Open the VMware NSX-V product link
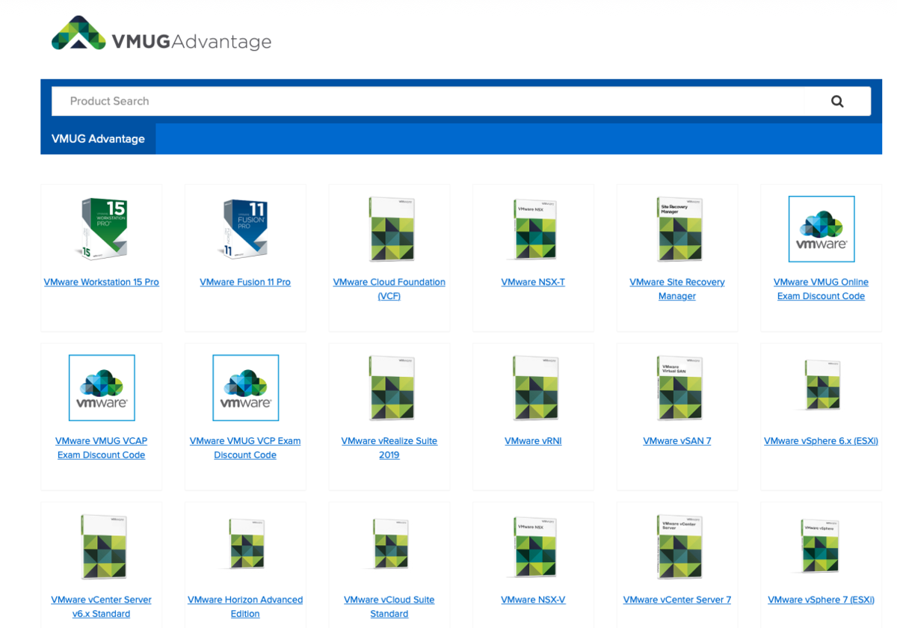The height and width of the screenshot is (628, 897). click(x=533, y=599)
